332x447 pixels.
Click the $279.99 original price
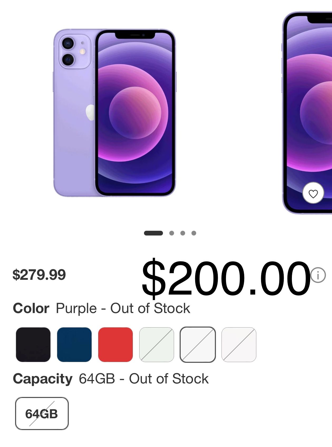click(x=39, y=275)
